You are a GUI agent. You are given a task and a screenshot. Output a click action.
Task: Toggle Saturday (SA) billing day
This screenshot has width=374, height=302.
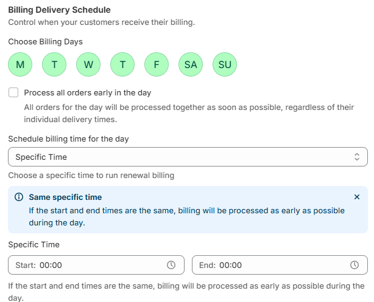pyautogui.click(x=191, y=64)
